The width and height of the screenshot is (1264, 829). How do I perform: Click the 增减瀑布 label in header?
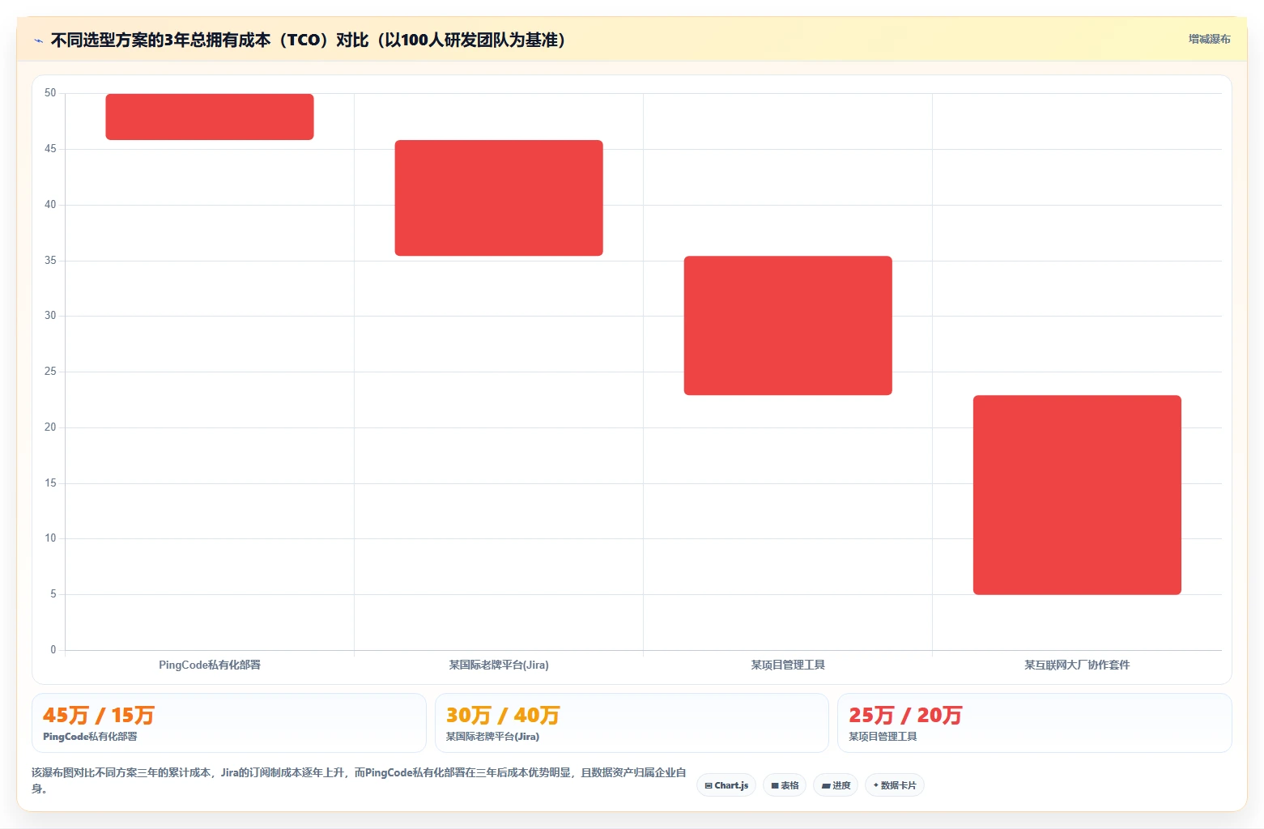pyautogui.click(x=1209, y=39)
